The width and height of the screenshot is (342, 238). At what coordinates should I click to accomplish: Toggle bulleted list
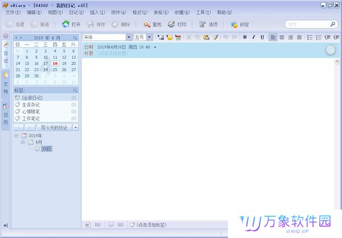pos(310,37)
